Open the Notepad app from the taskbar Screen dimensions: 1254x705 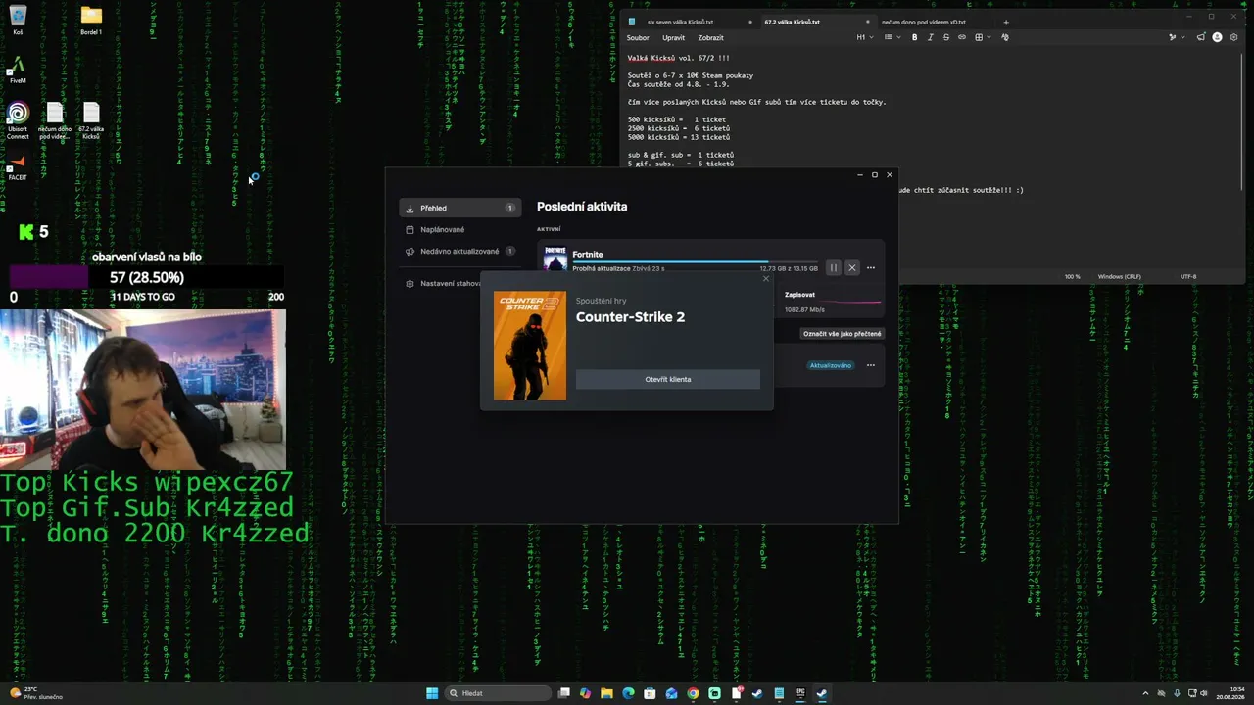pyautogui.click(x=779, y=693)
